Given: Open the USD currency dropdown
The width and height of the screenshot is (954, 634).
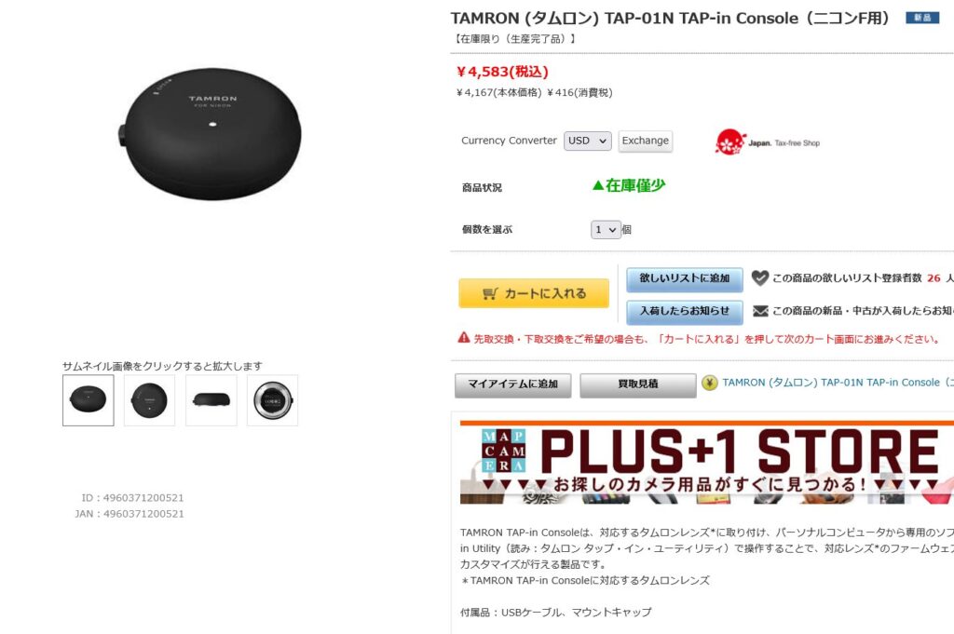Looking at the screenshot, I should pos(587,141).
